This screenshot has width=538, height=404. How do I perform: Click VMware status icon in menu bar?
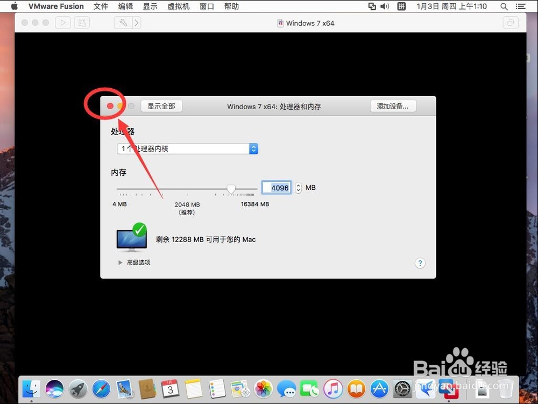[x=372, y=6]
